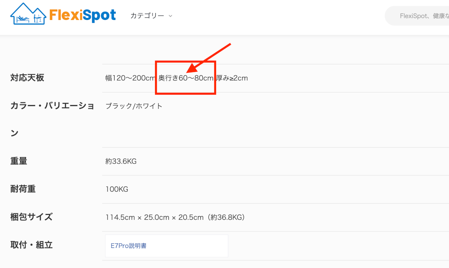
Task: Click the 幅120〜200cm width text
Action: click(130, 78)
